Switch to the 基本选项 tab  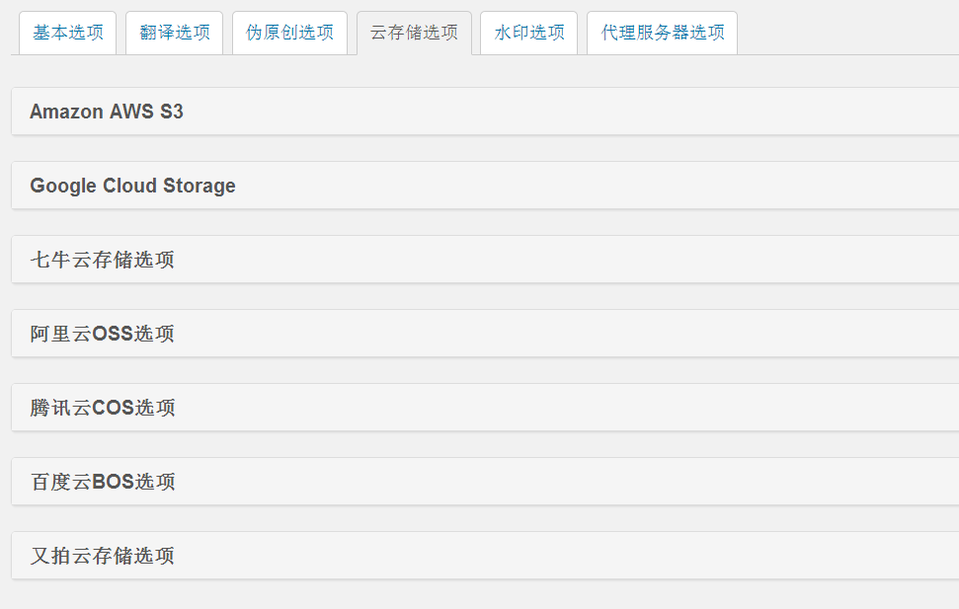point(67,32)
